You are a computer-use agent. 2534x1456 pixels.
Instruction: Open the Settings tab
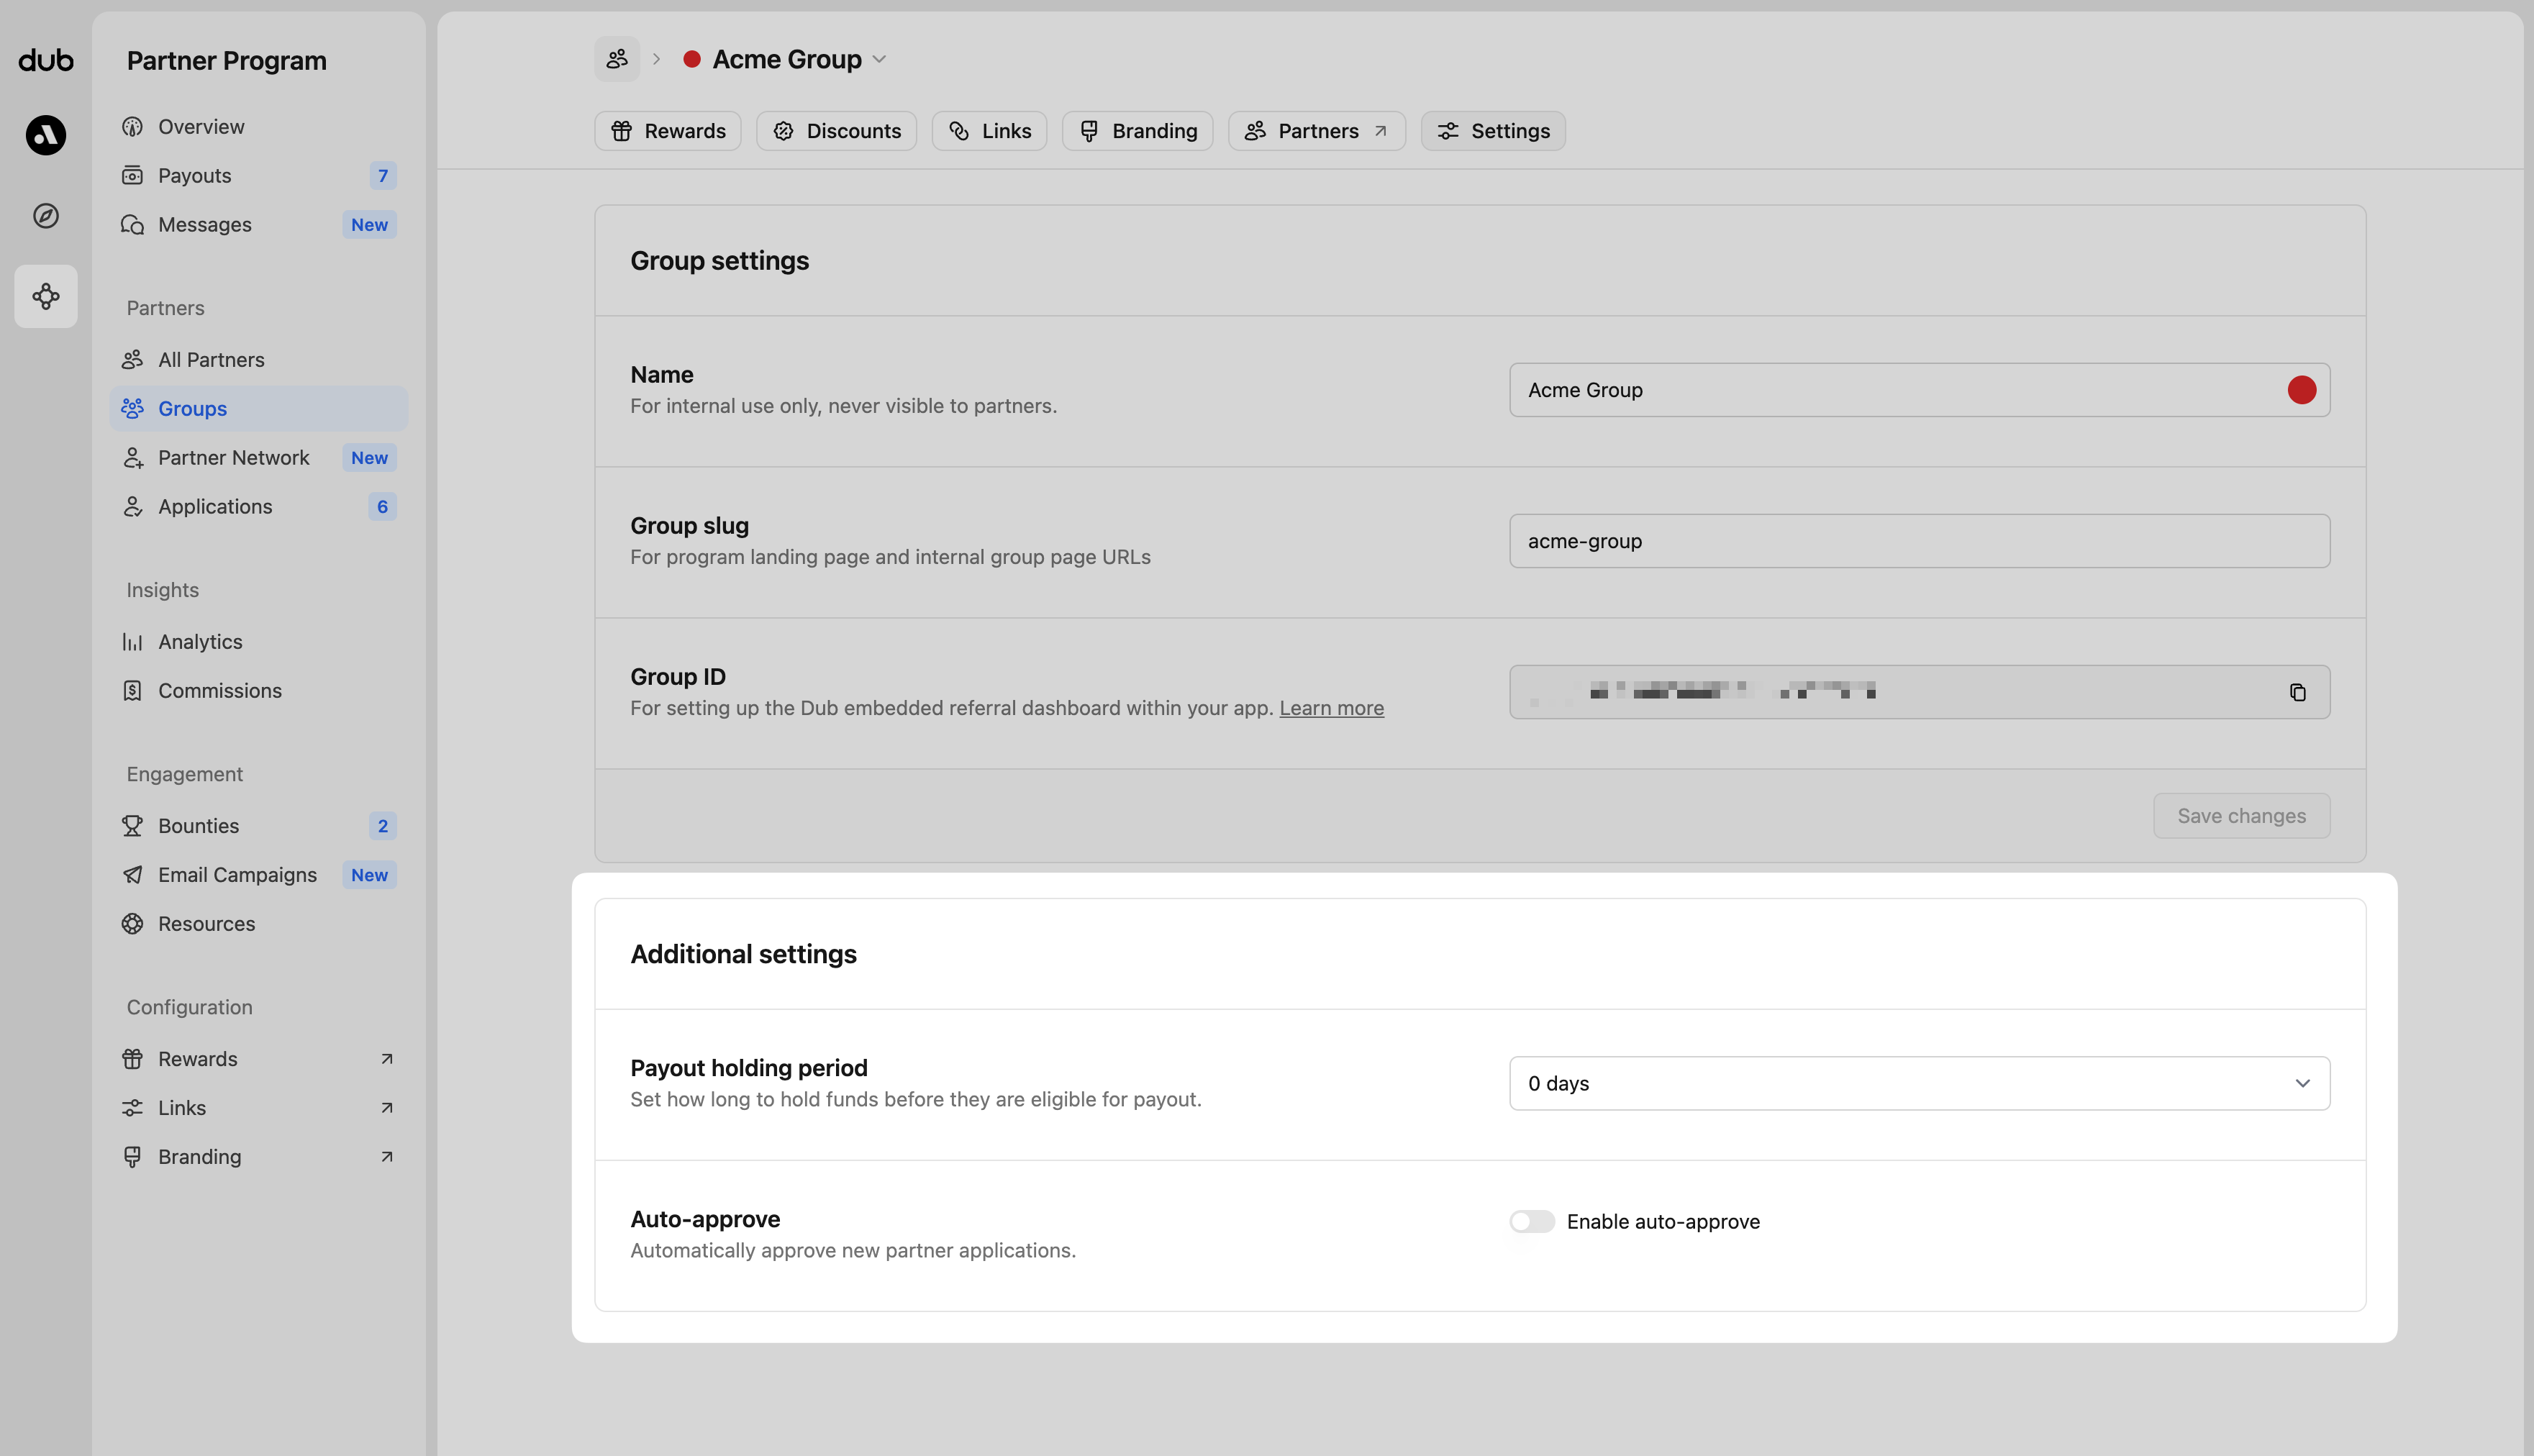pyautogui.click(x=1492, y=130)
